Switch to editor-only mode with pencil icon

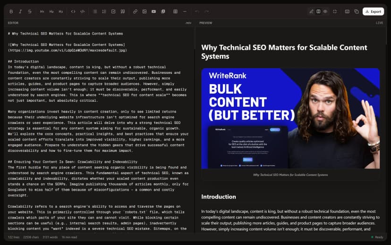[x=312, y=11]
